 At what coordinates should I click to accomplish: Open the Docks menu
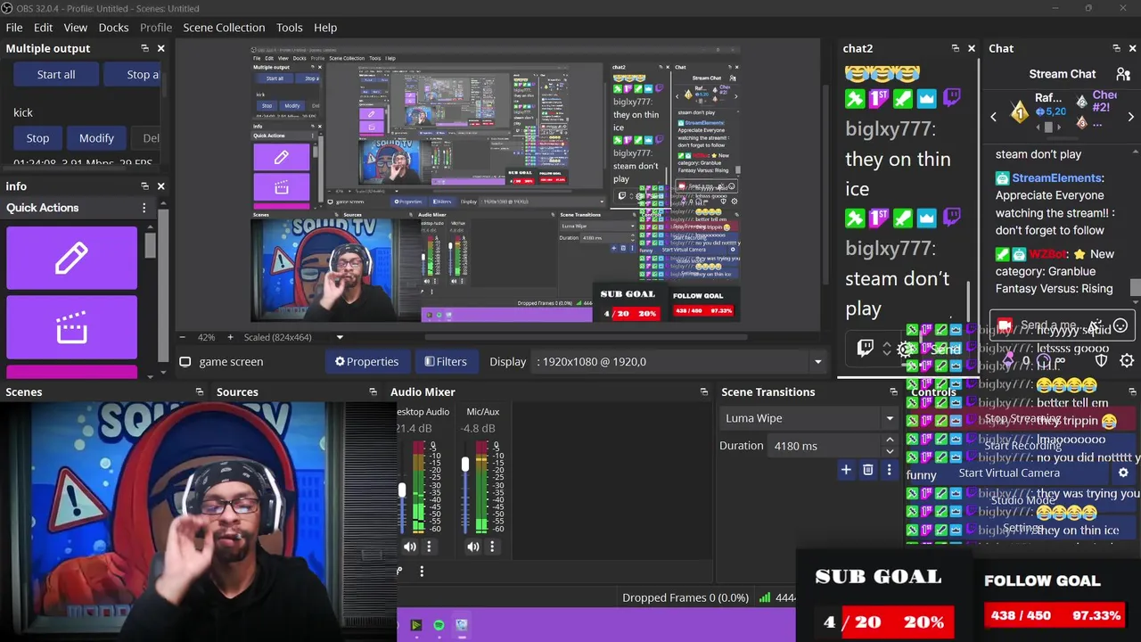click(x=113, y=28)
